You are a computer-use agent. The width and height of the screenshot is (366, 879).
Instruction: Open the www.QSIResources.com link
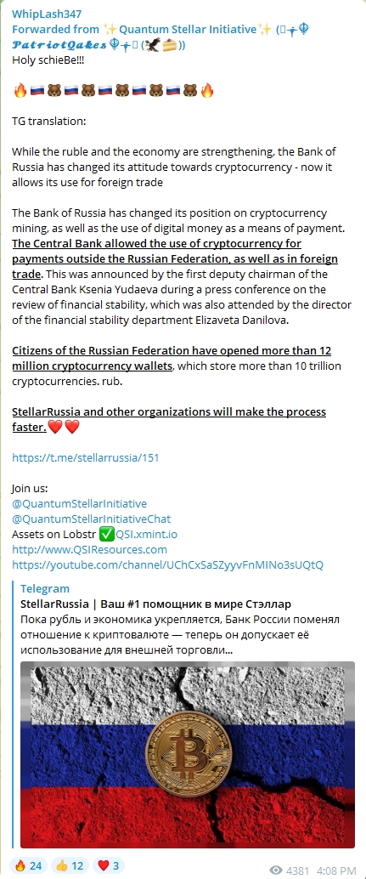point(89,549)
